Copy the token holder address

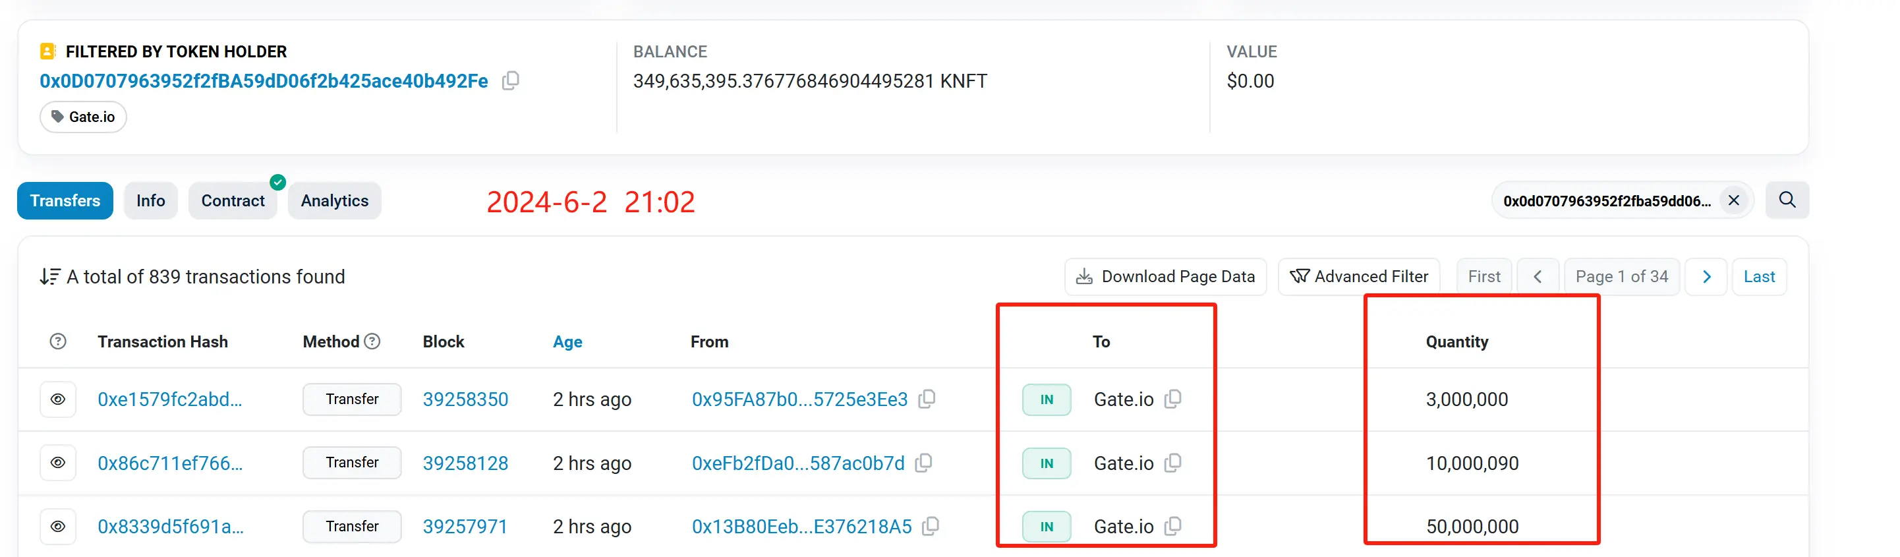pyautogui.click(x=510, y=80)
